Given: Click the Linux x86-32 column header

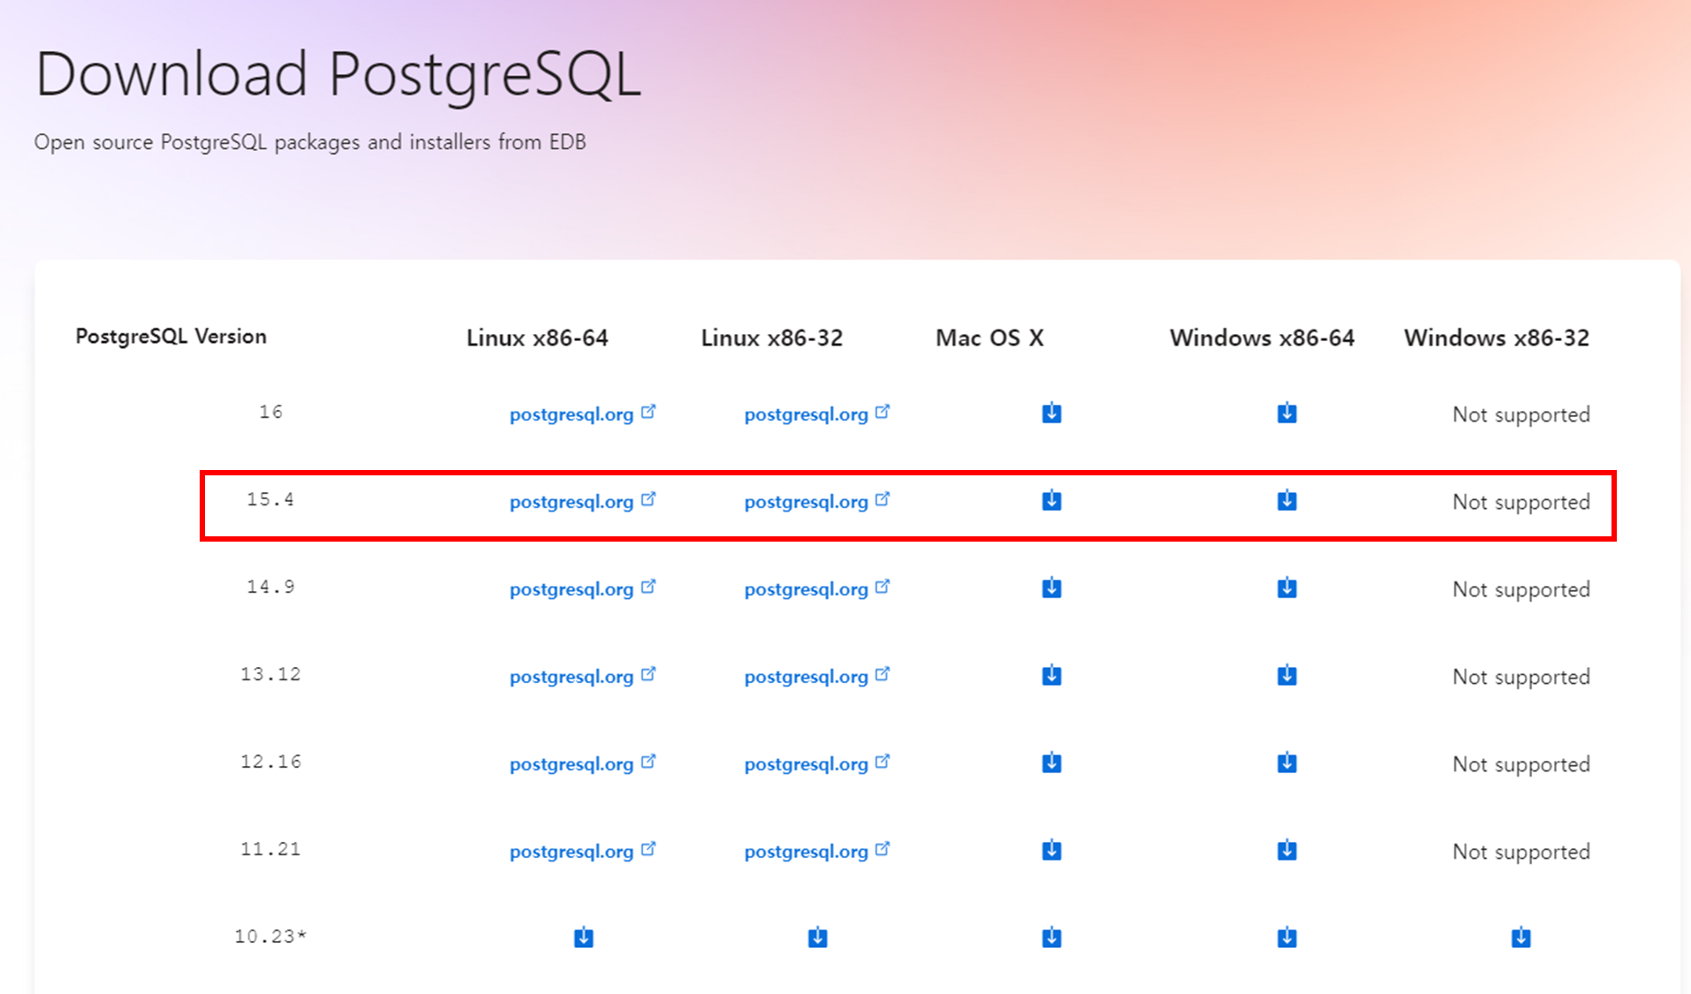Looking at the screenshot, I should pos(771,338).
